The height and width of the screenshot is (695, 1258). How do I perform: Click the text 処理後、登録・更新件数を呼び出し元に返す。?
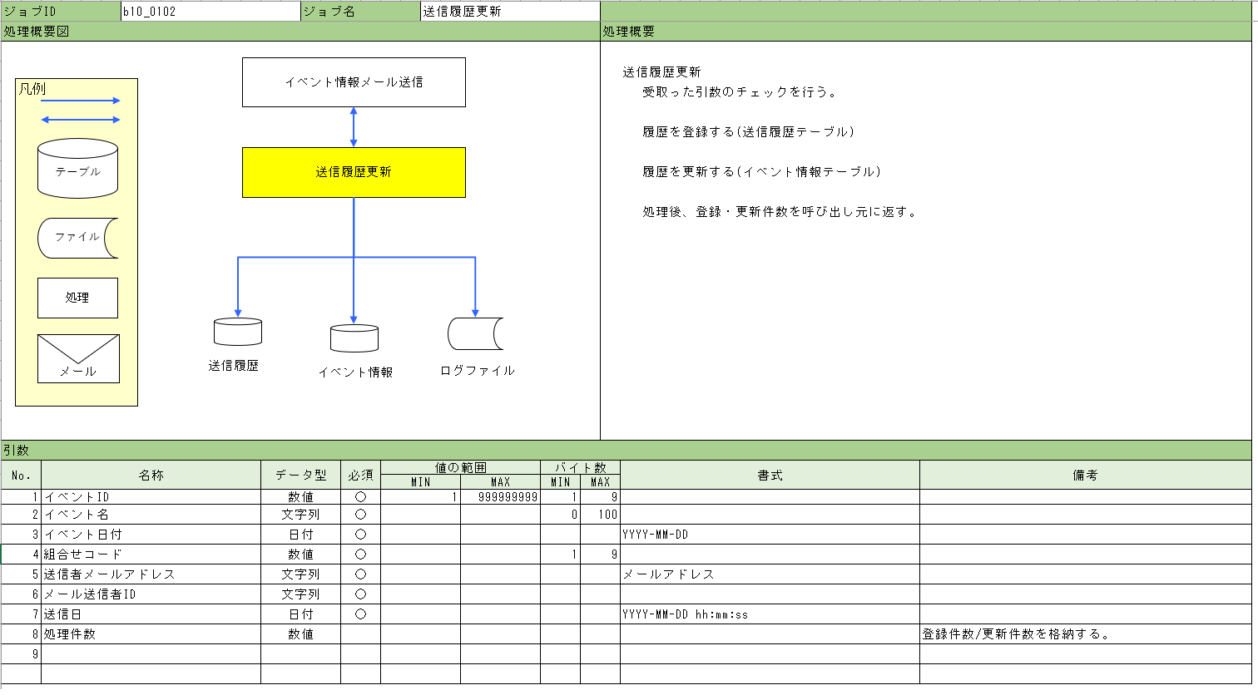coord(780,212)
